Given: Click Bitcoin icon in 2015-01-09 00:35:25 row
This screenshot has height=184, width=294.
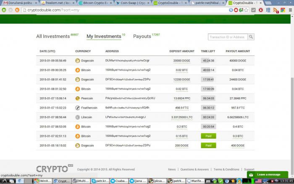Looking at the screenshot, I should (77, 70).
